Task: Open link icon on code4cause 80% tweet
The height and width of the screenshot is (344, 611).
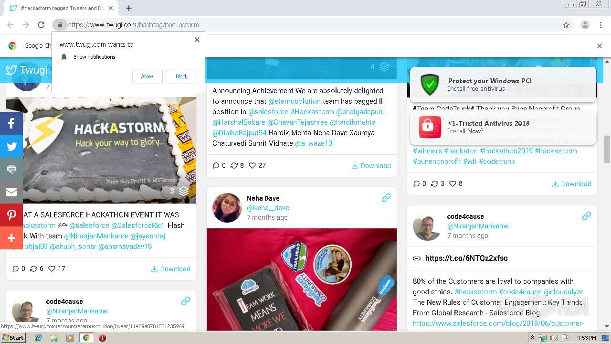Action: point(587,216)
